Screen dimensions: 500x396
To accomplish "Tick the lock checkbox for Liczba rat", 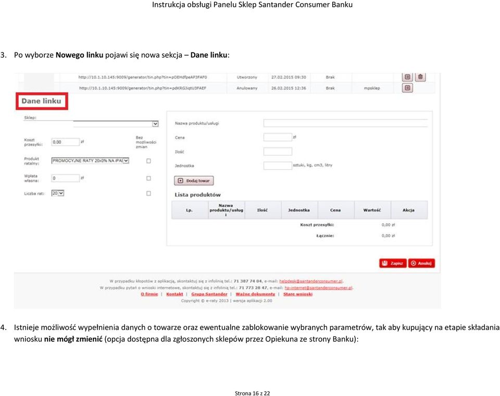I will point(148,194).
